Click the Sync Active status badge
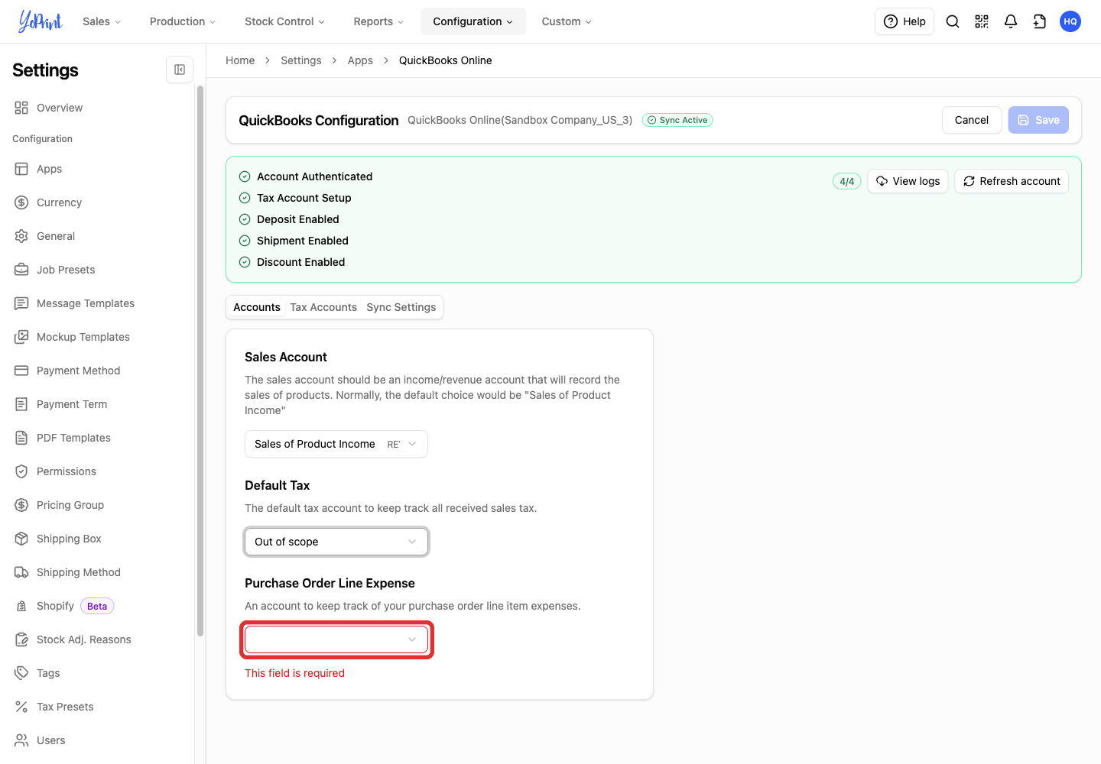This screenshot has height=764, width=1101. tap(677, 120)
